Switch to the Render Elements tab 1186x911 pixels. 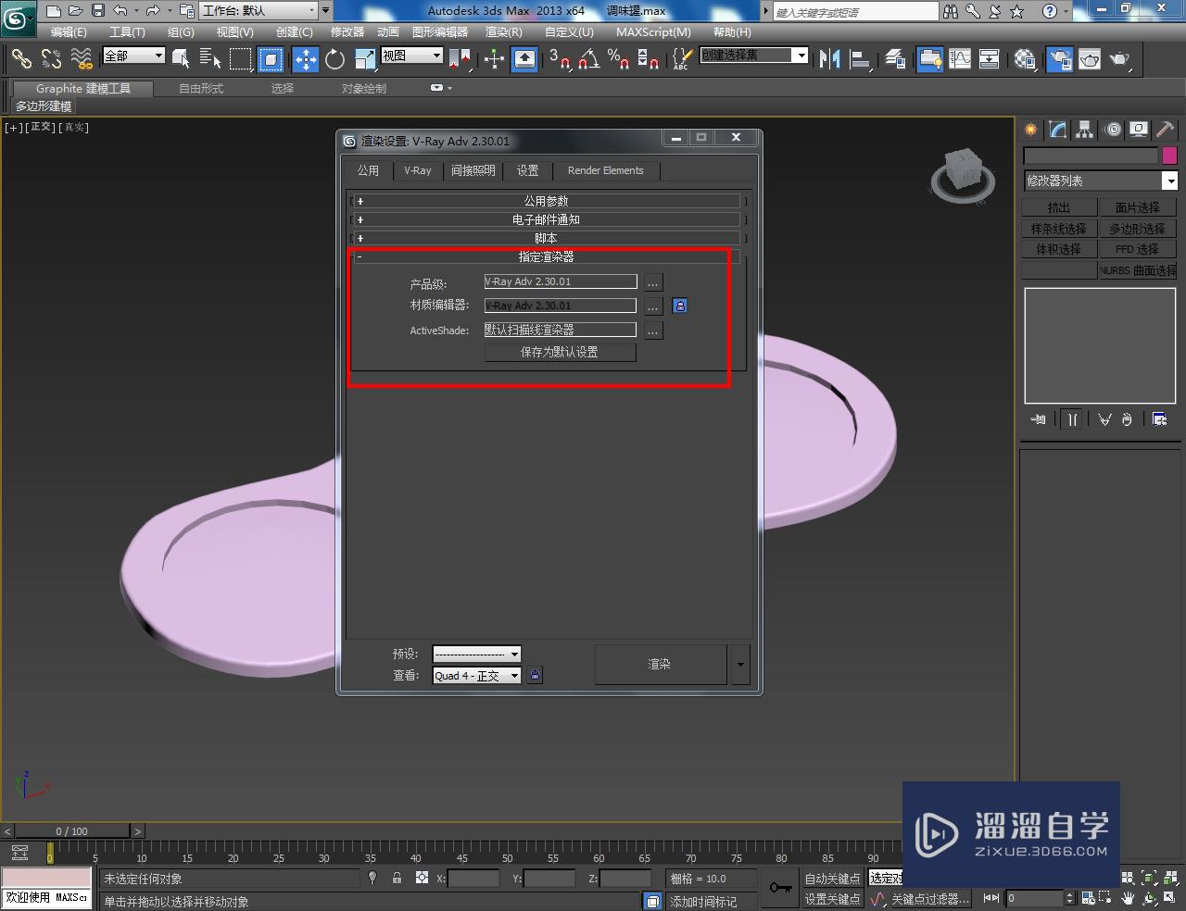point(606,170)
